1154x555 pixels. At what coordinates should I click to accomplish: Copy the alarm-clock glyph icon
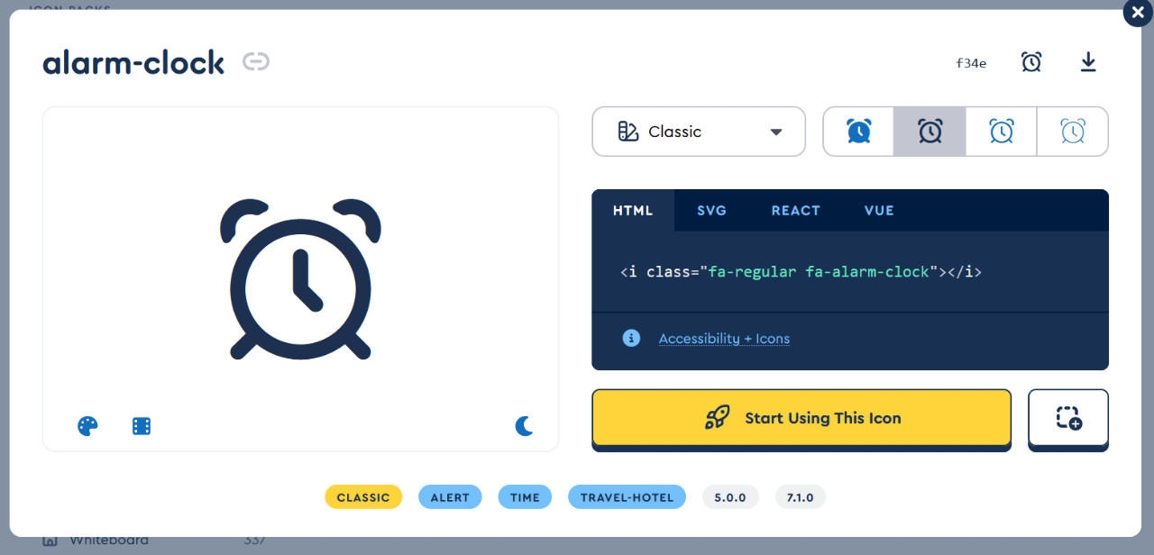click(x=1030, y=62)
